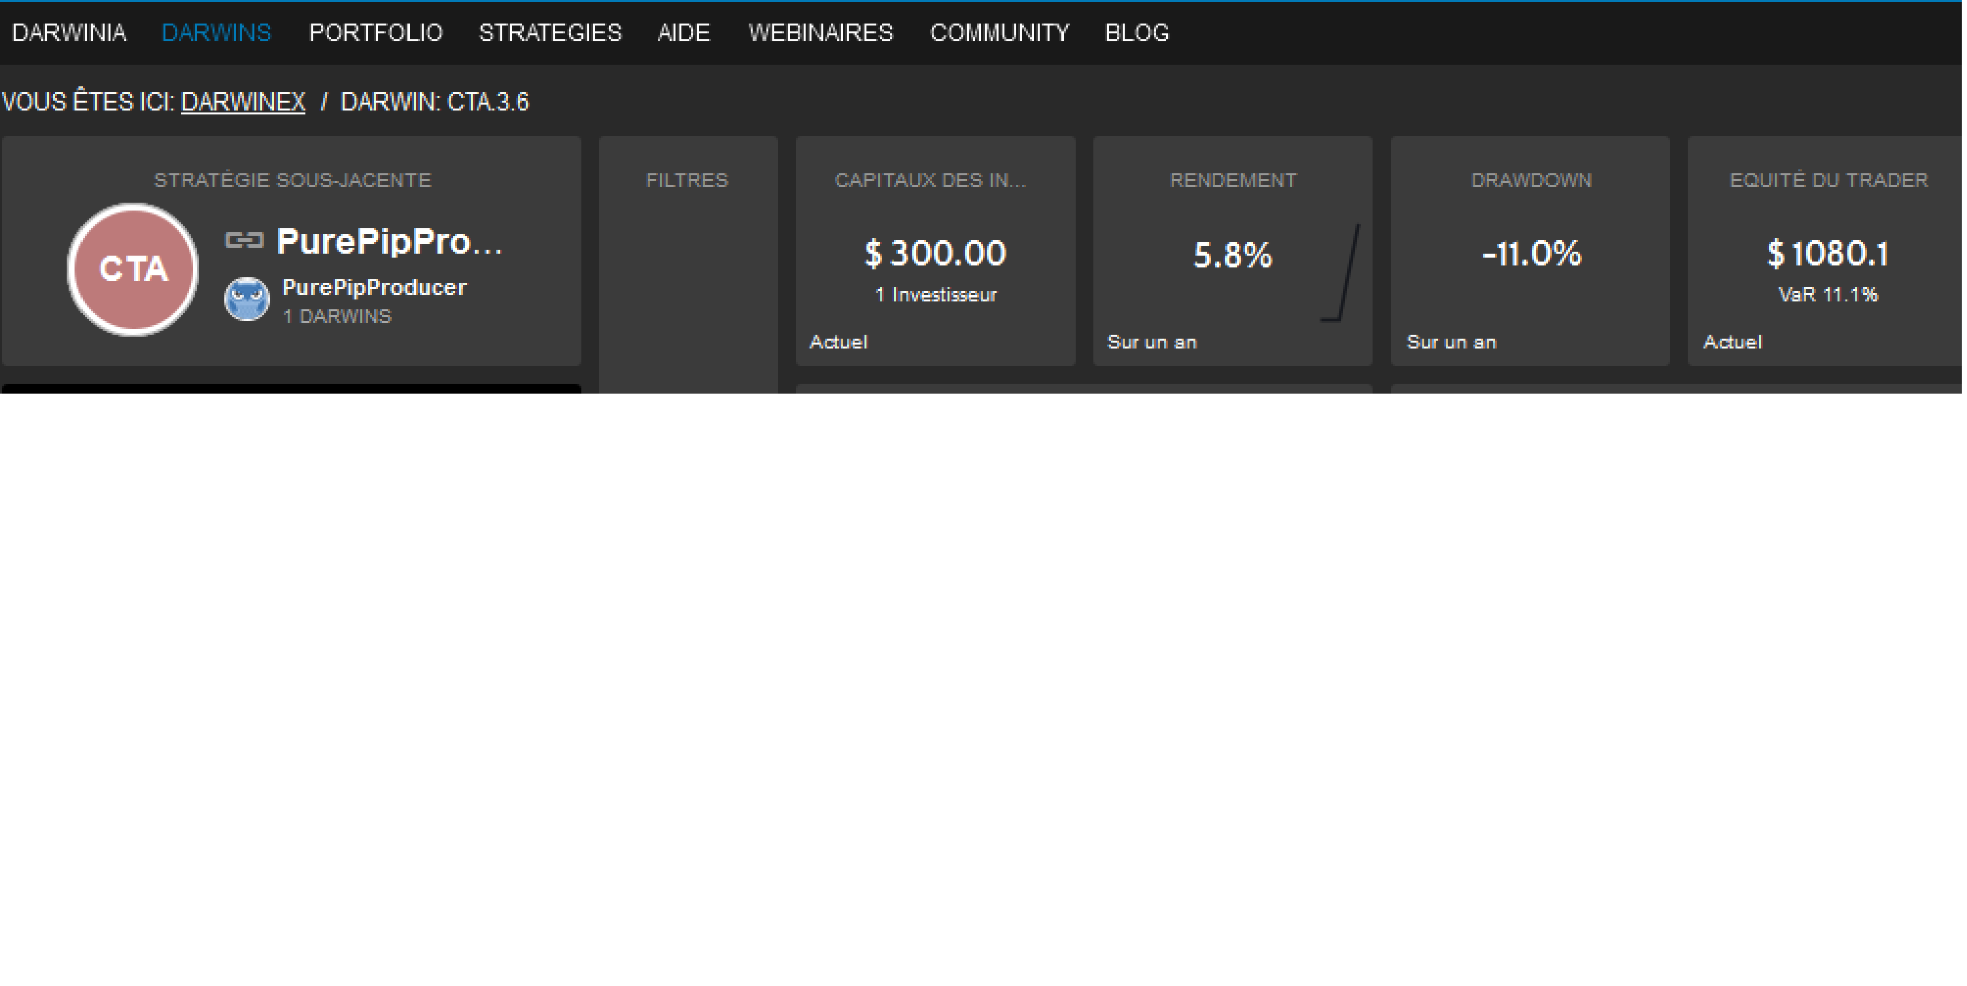
Task: Click the Equité du trader $1080.1 card
Action: pos(1827,253)
